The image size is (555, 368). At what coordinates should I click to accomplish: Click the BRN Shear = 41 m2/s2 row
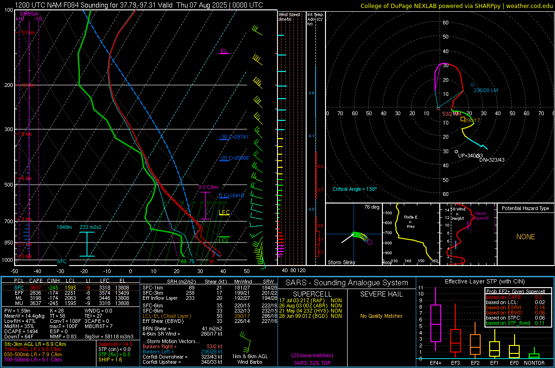point(182,329)
